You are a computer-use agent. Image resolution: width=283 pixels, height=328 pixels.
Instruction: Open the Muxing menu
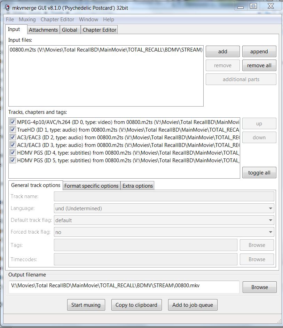coord(27,19)
